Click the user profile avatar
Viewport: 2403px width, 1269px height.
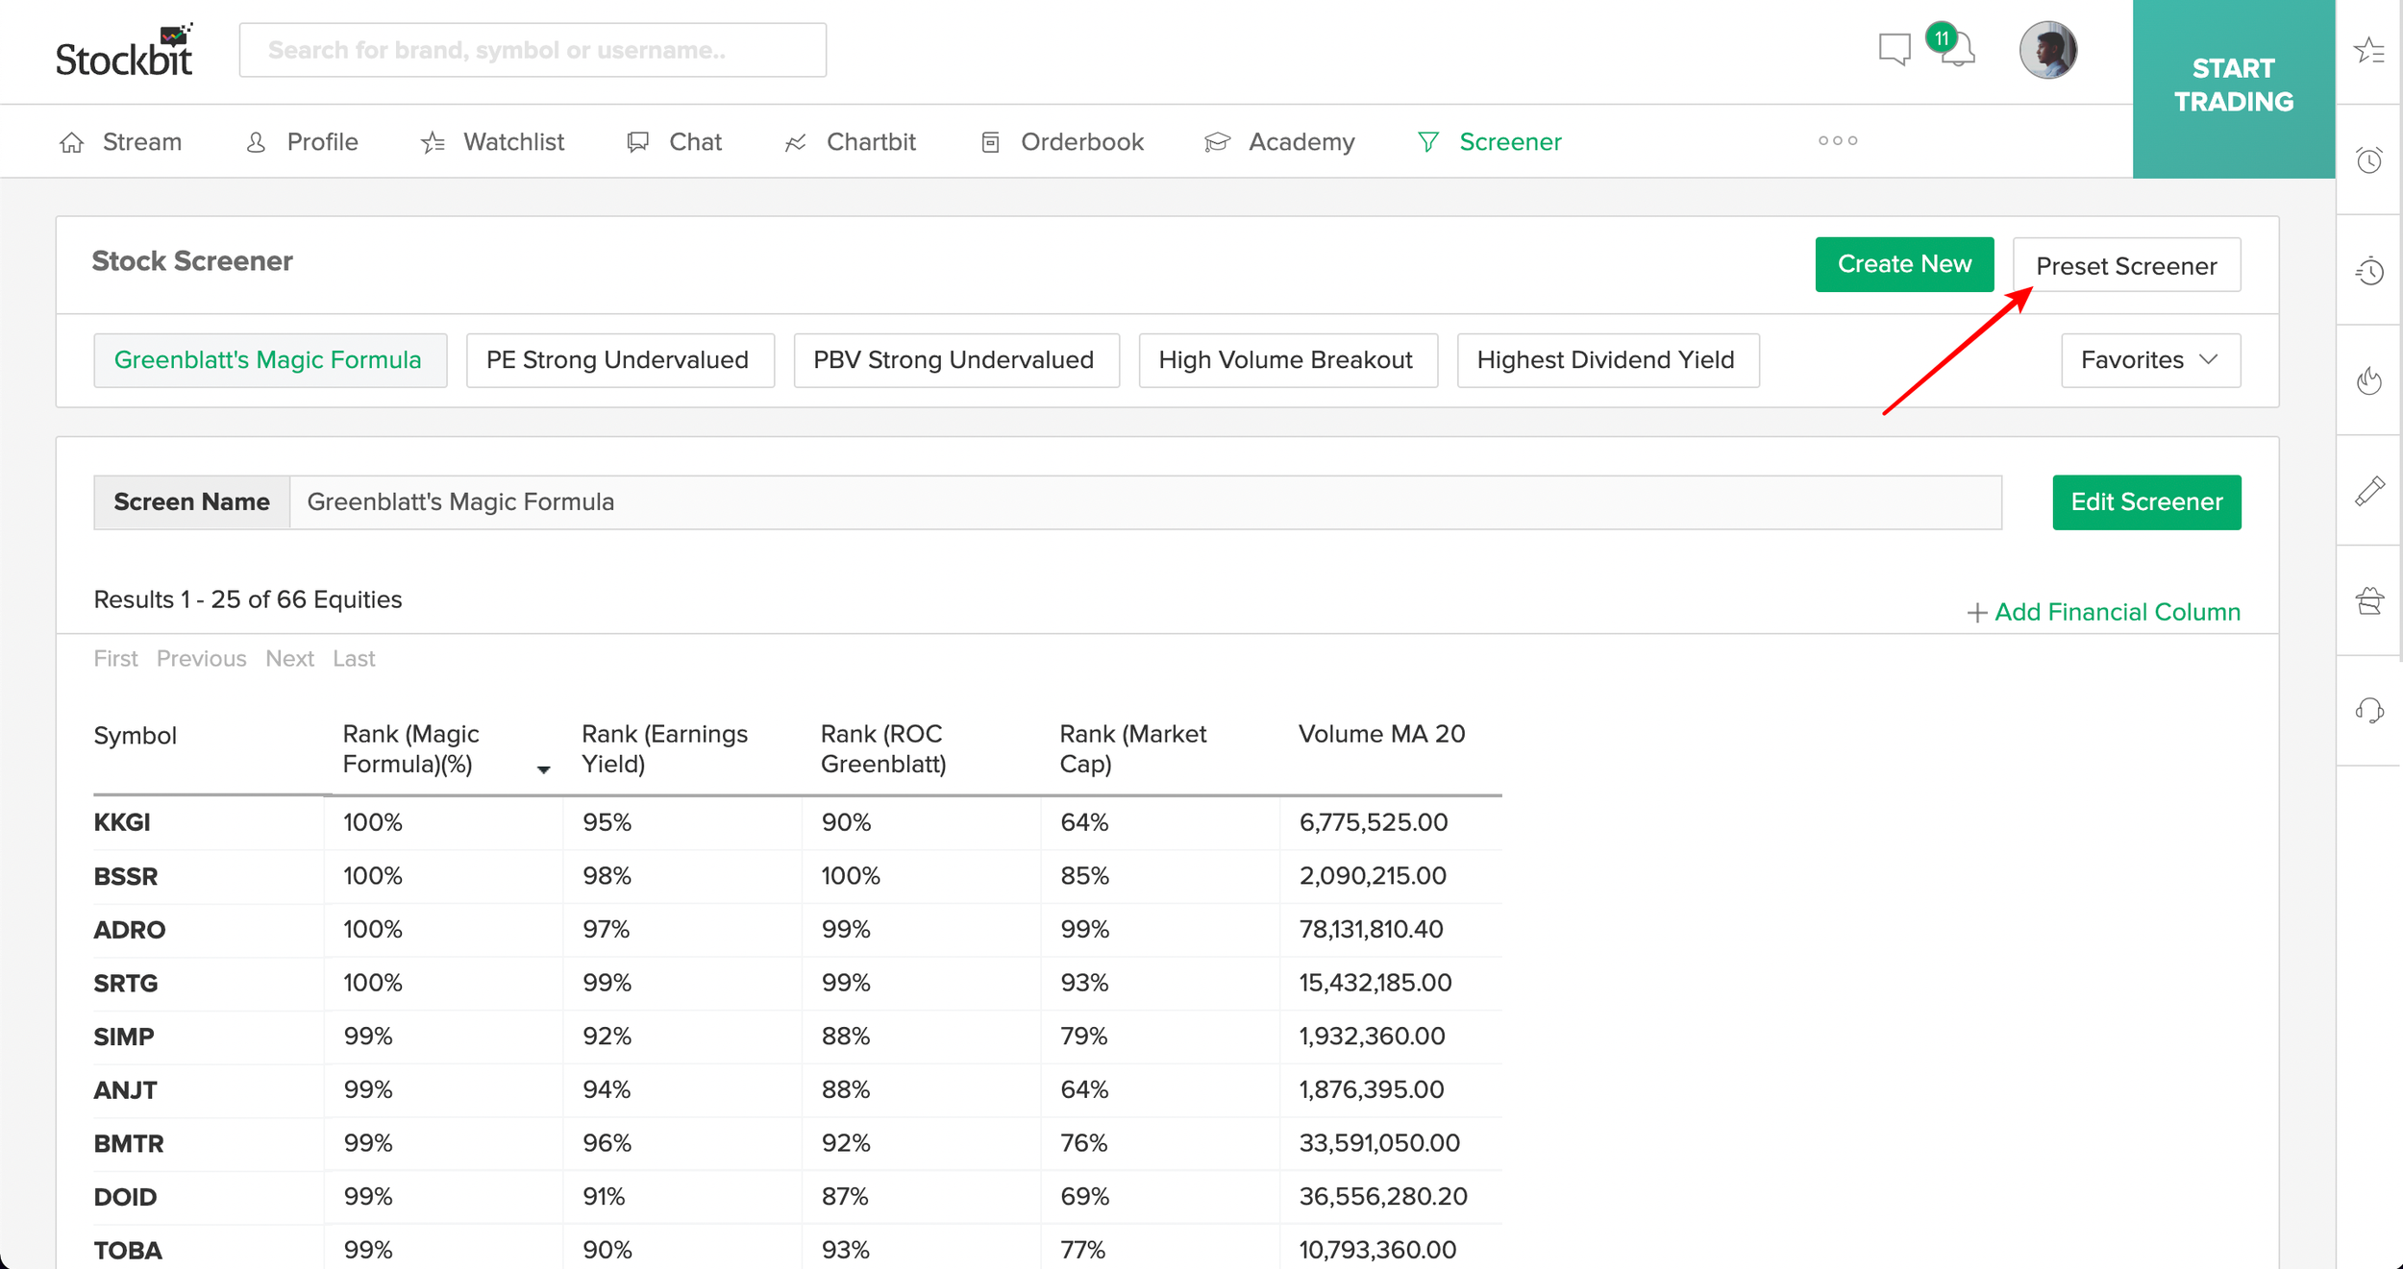tap(2047, 49)
